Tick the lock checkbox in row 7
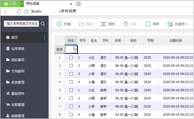Screen dimensions: 194x119 (x=71, y=106)
